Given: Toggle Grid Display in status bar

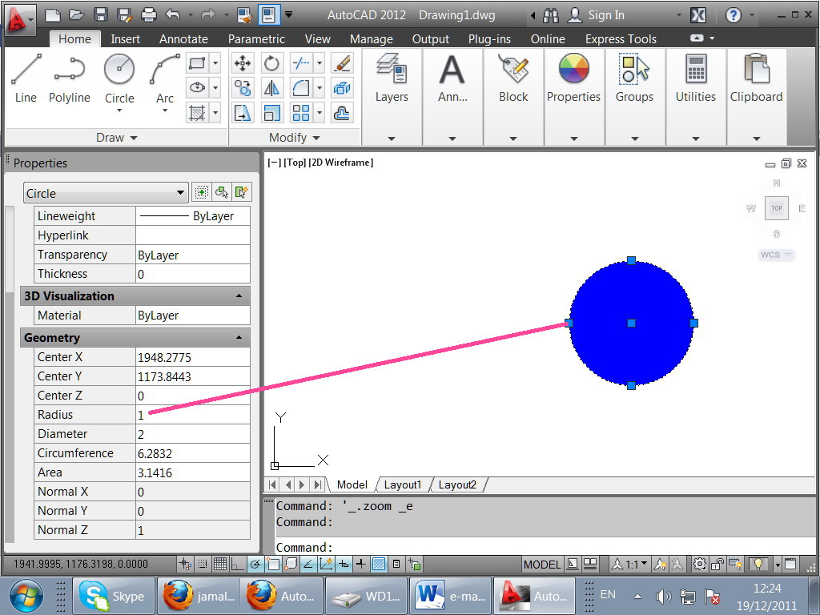Looking at the screenshot, I should (x=220, y=565).
